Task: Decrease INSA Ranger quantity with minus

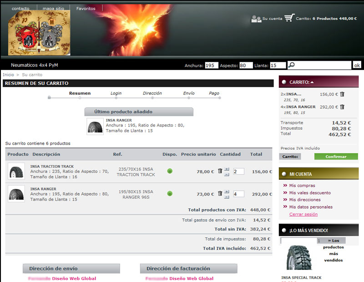Action: pyautogui.click(x=227, y=196)
